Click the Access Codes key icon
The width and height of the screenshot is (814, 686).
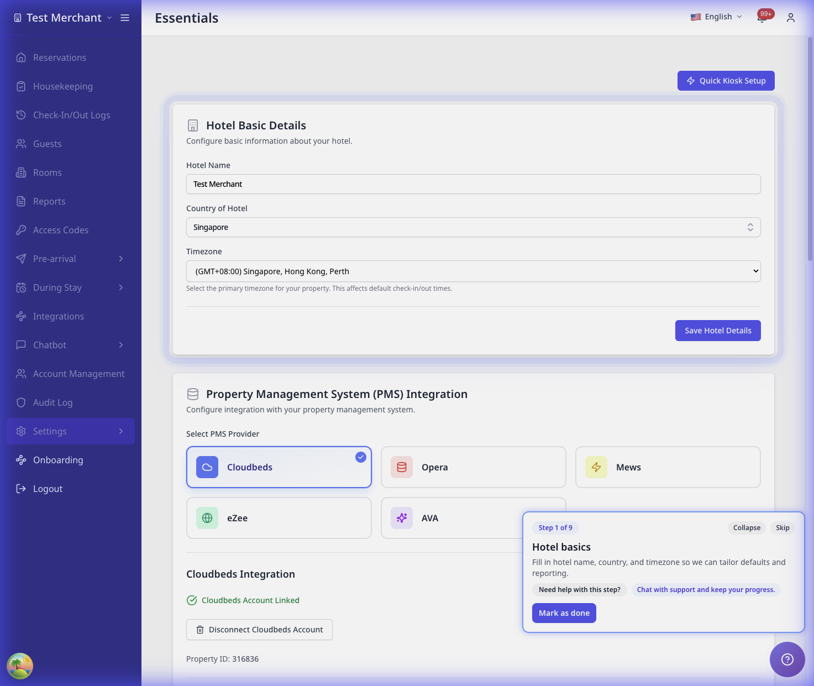coord(20,230)
